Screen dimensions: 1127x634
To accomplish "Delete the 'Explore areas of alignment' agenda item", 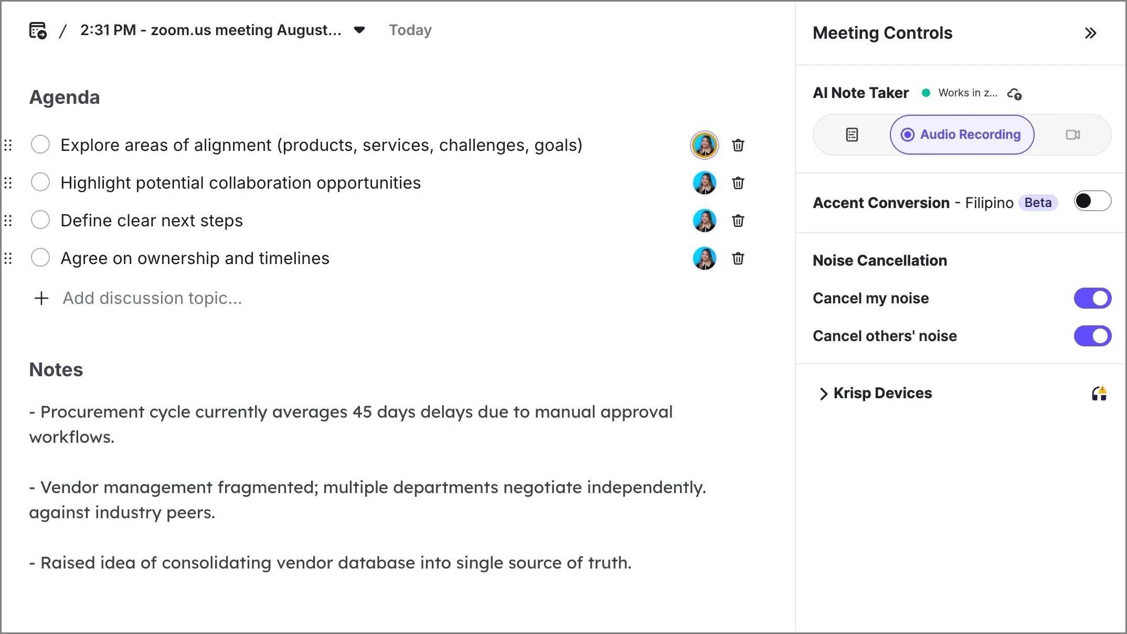I will 738,145.
